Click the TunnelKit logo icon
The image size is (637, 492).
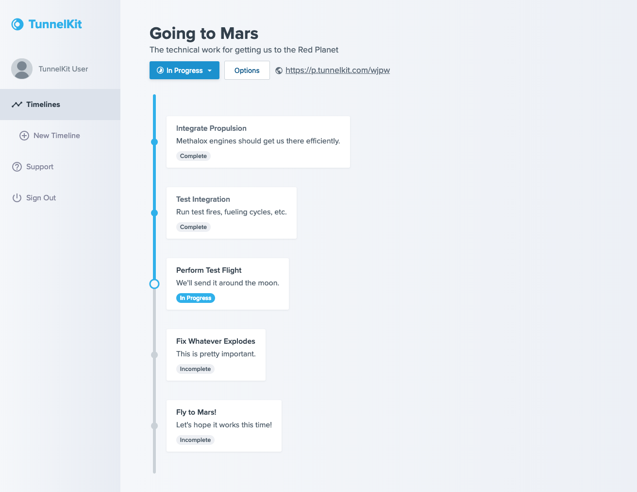pos(17,24)
